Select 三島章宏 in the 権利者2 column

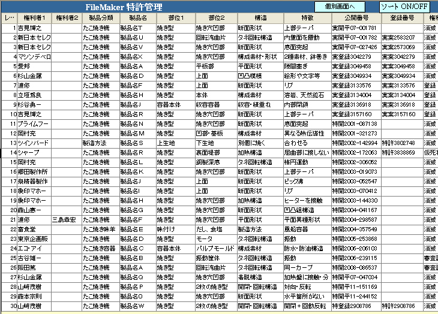pos(67,220)
